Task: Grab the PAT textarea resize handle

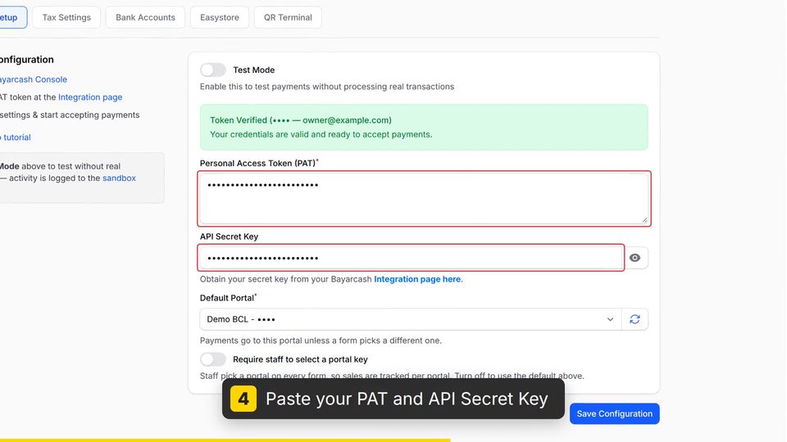Action: coord(644,219)
